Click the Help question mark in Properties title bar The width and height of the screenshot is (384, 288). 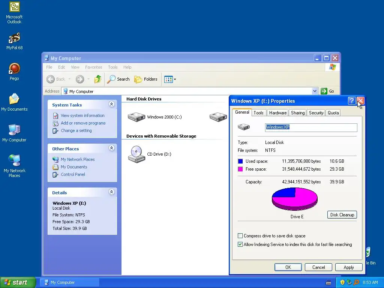pyautogui.click(x=352, y=100)
